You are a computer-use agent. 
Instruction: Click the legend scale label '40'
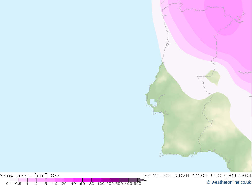73,183
